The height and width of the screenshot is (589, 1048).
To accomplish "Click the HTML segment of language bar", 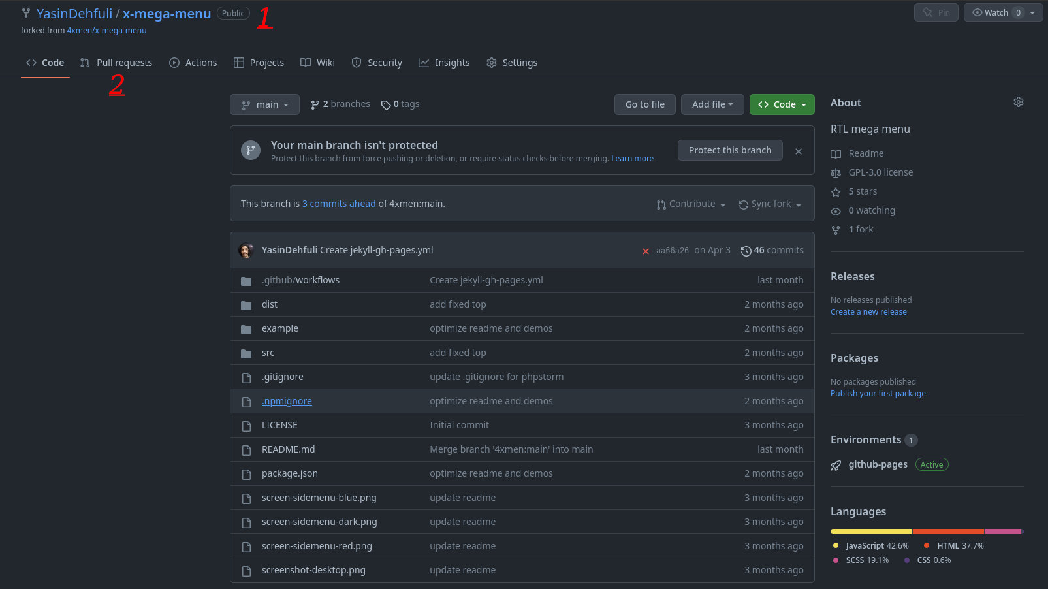I will pyautogui.click(x=948, y=532).
